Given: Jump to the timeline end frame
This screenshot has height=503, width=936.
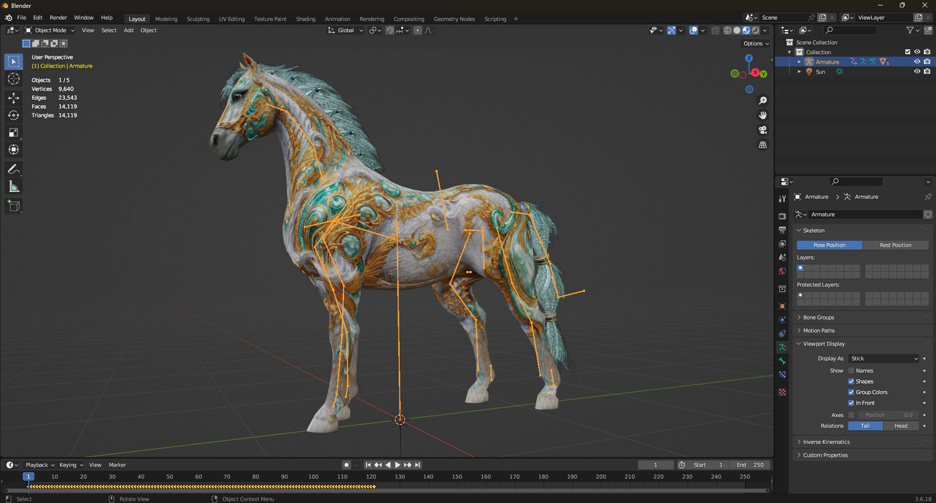Looking at the screenshot, I should coord(417,465).
